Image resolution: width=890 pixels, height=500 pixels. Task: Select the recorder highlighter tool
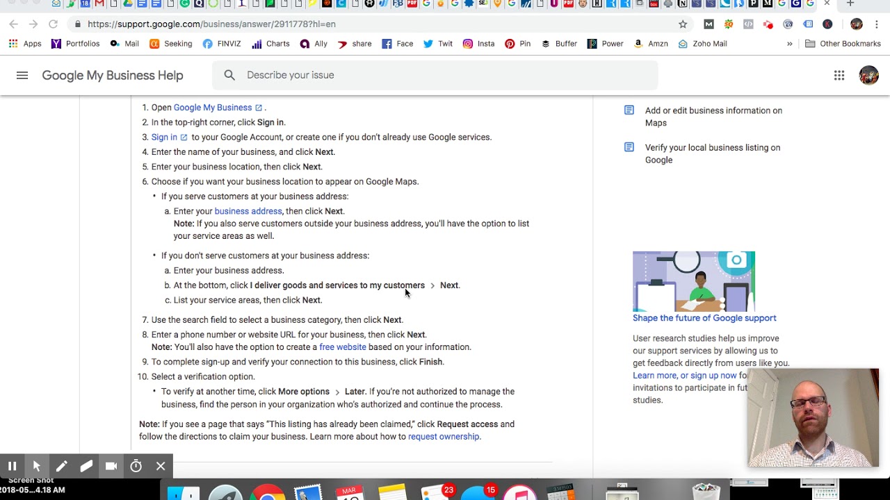coord(86,466)
